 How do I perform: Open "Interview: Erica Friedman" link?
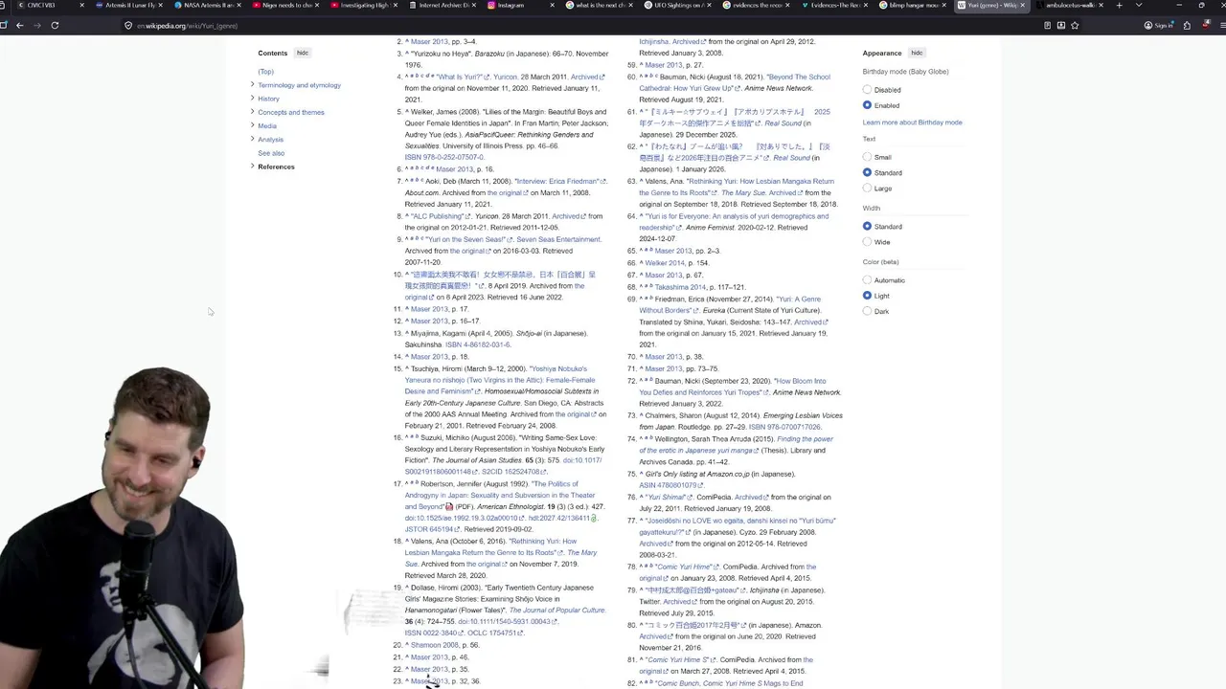(x=559, y=181)
